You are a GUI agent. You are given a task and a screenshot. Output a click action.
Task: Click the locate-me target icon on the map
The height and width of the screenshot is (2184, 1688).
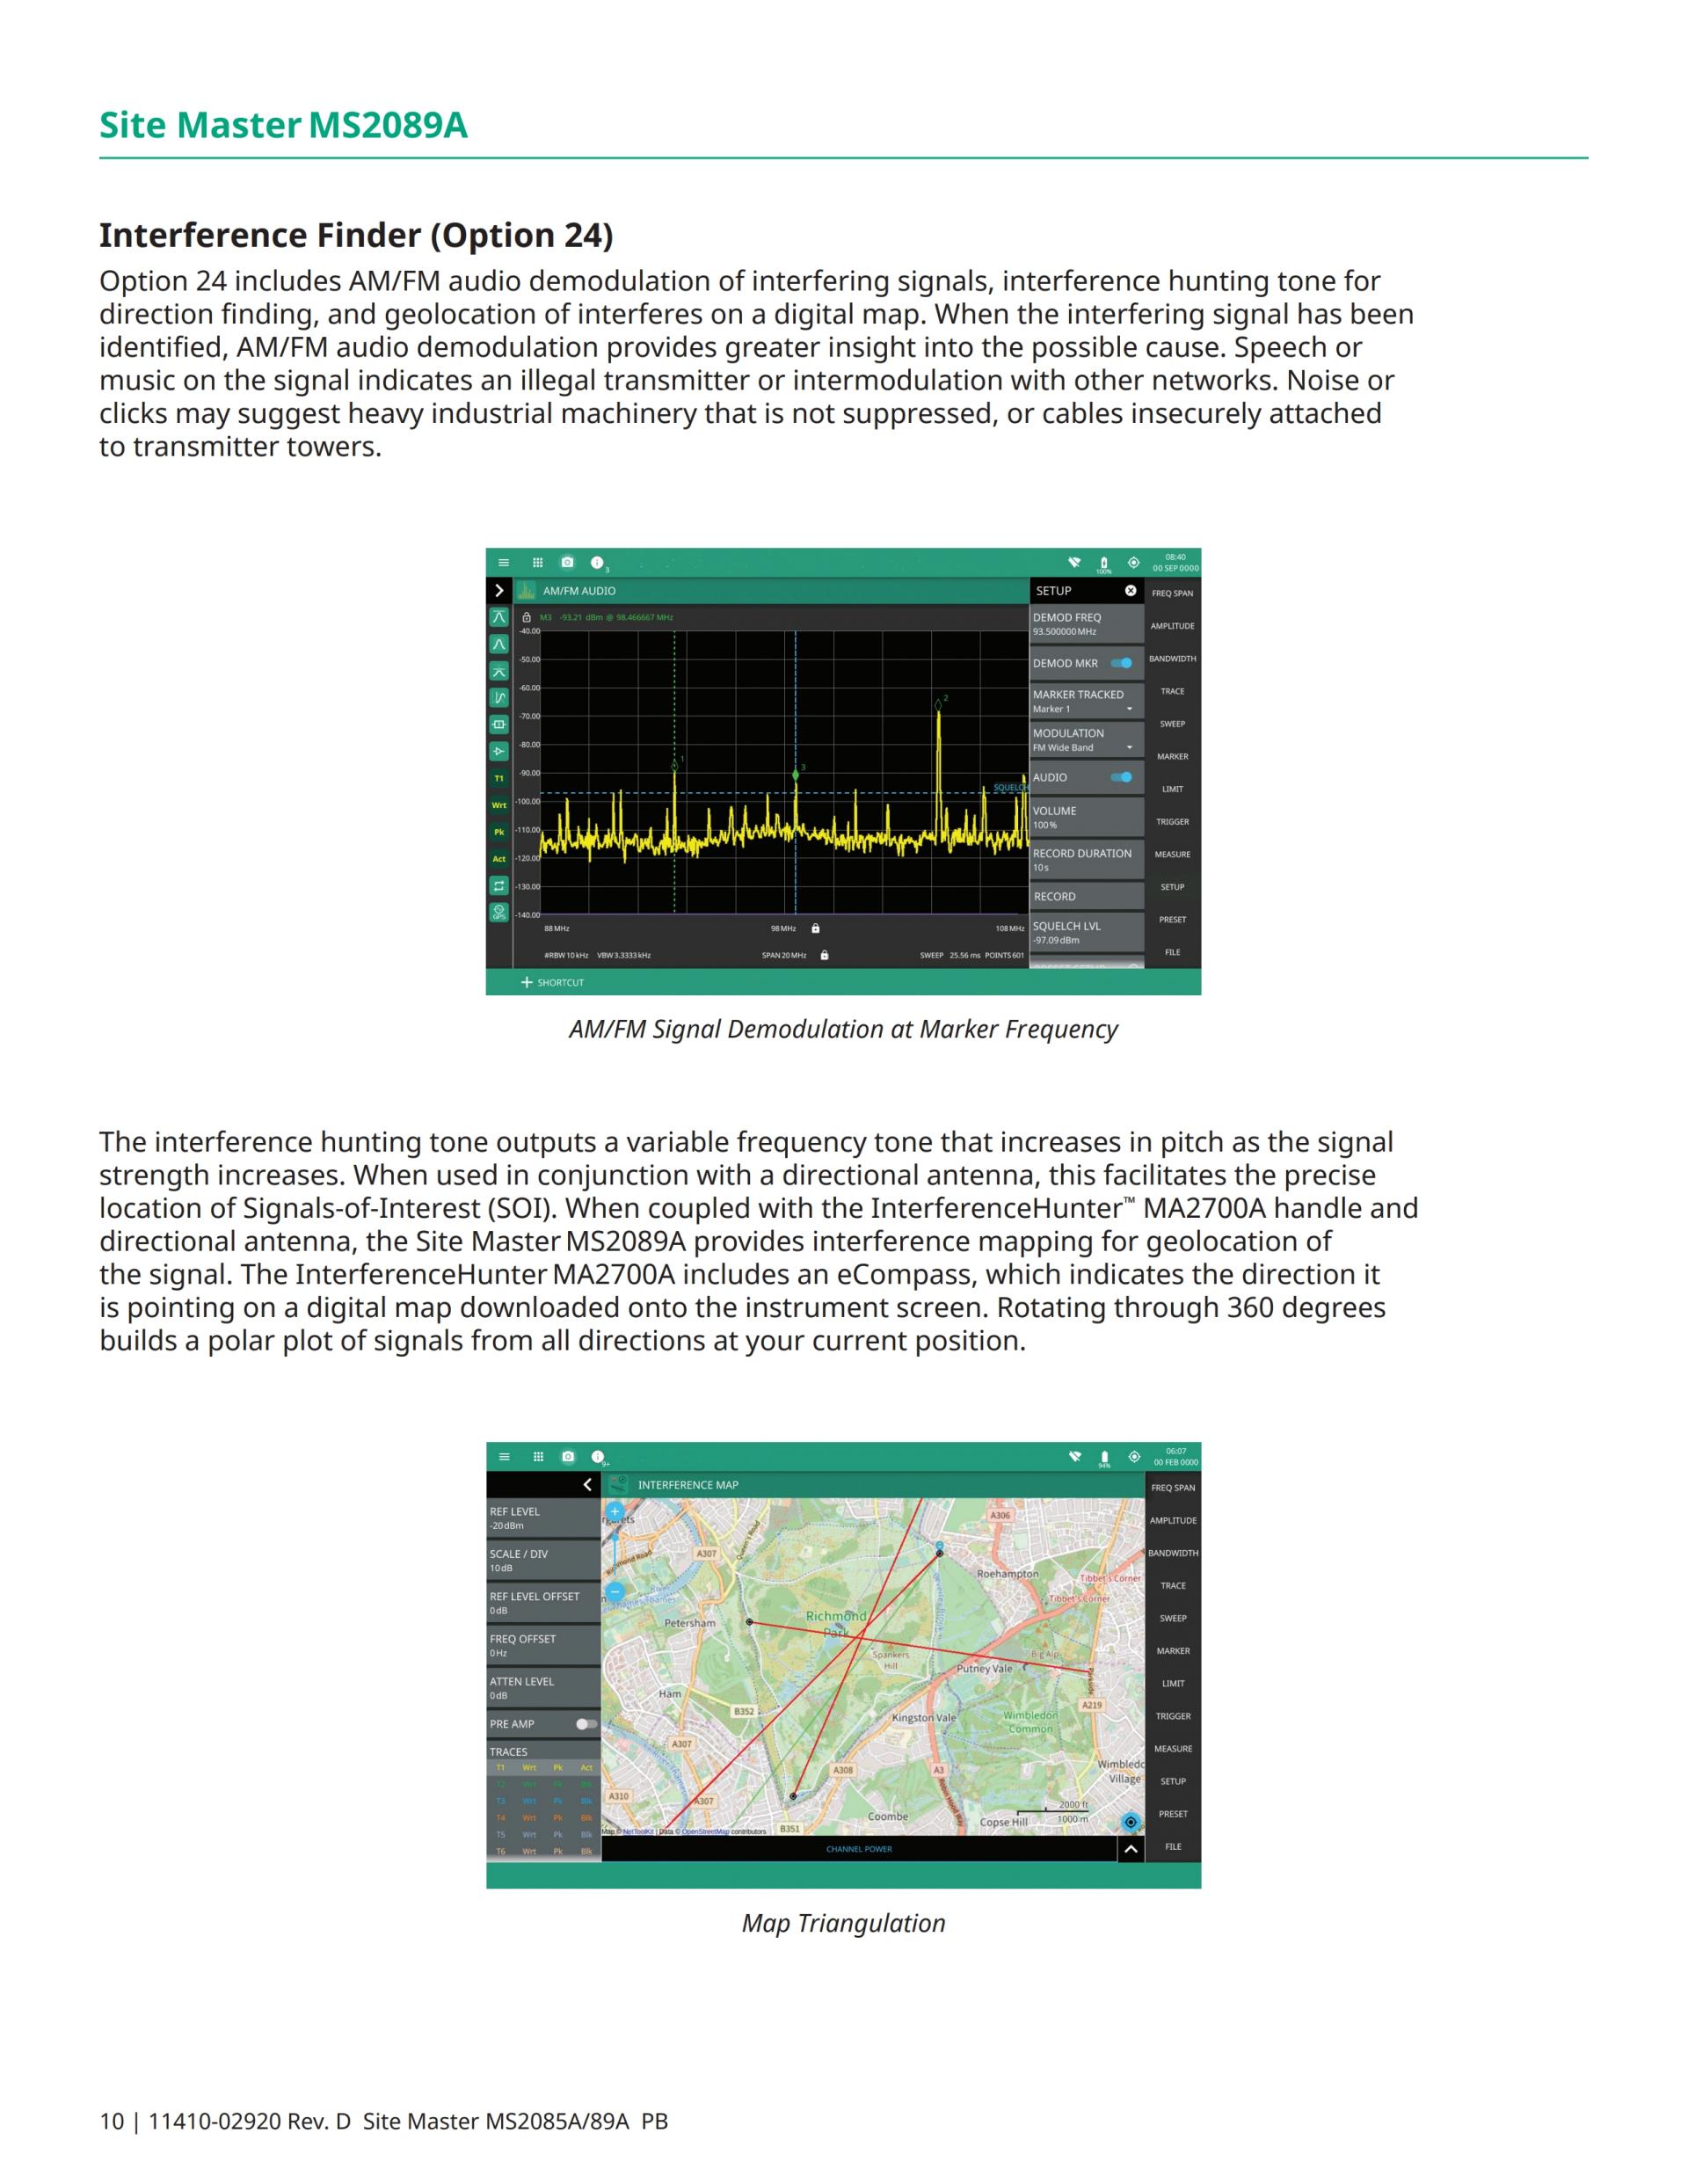click(1130, 1822)
